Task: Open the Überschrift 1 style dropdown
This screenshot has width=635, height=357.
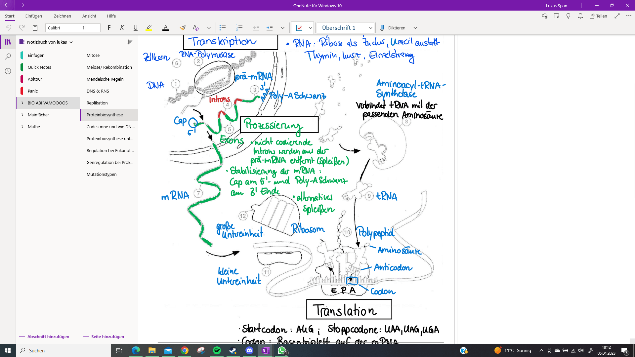Action: [x=345, y=28]
